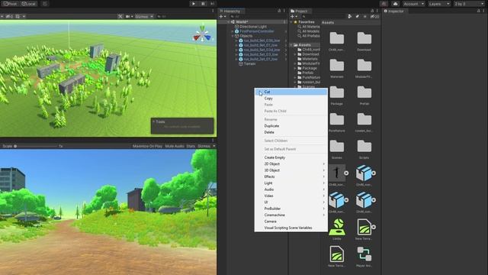
Task: Click the Hierarchy plus create button
Action: [x=222, y=17]
